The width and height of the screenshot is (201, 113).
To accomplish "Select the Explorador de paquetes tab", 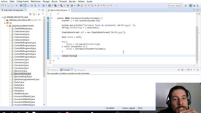I will 14,10.
